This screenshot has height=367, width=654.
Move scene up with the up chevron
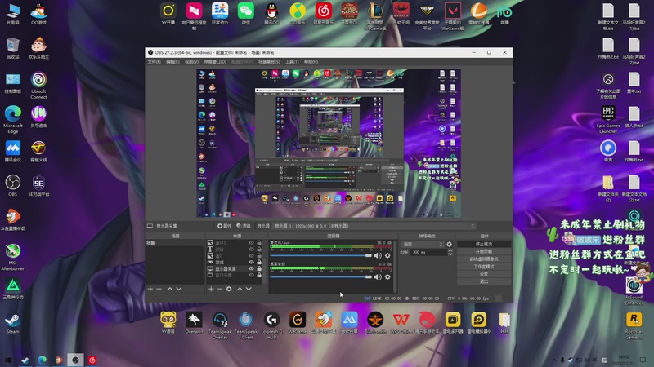tap(170, 289)
